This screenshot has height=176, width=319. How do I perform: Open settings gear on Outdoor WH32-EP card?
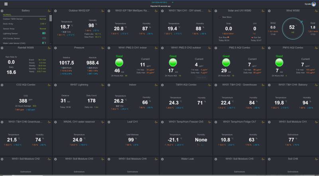click(55, 11)
